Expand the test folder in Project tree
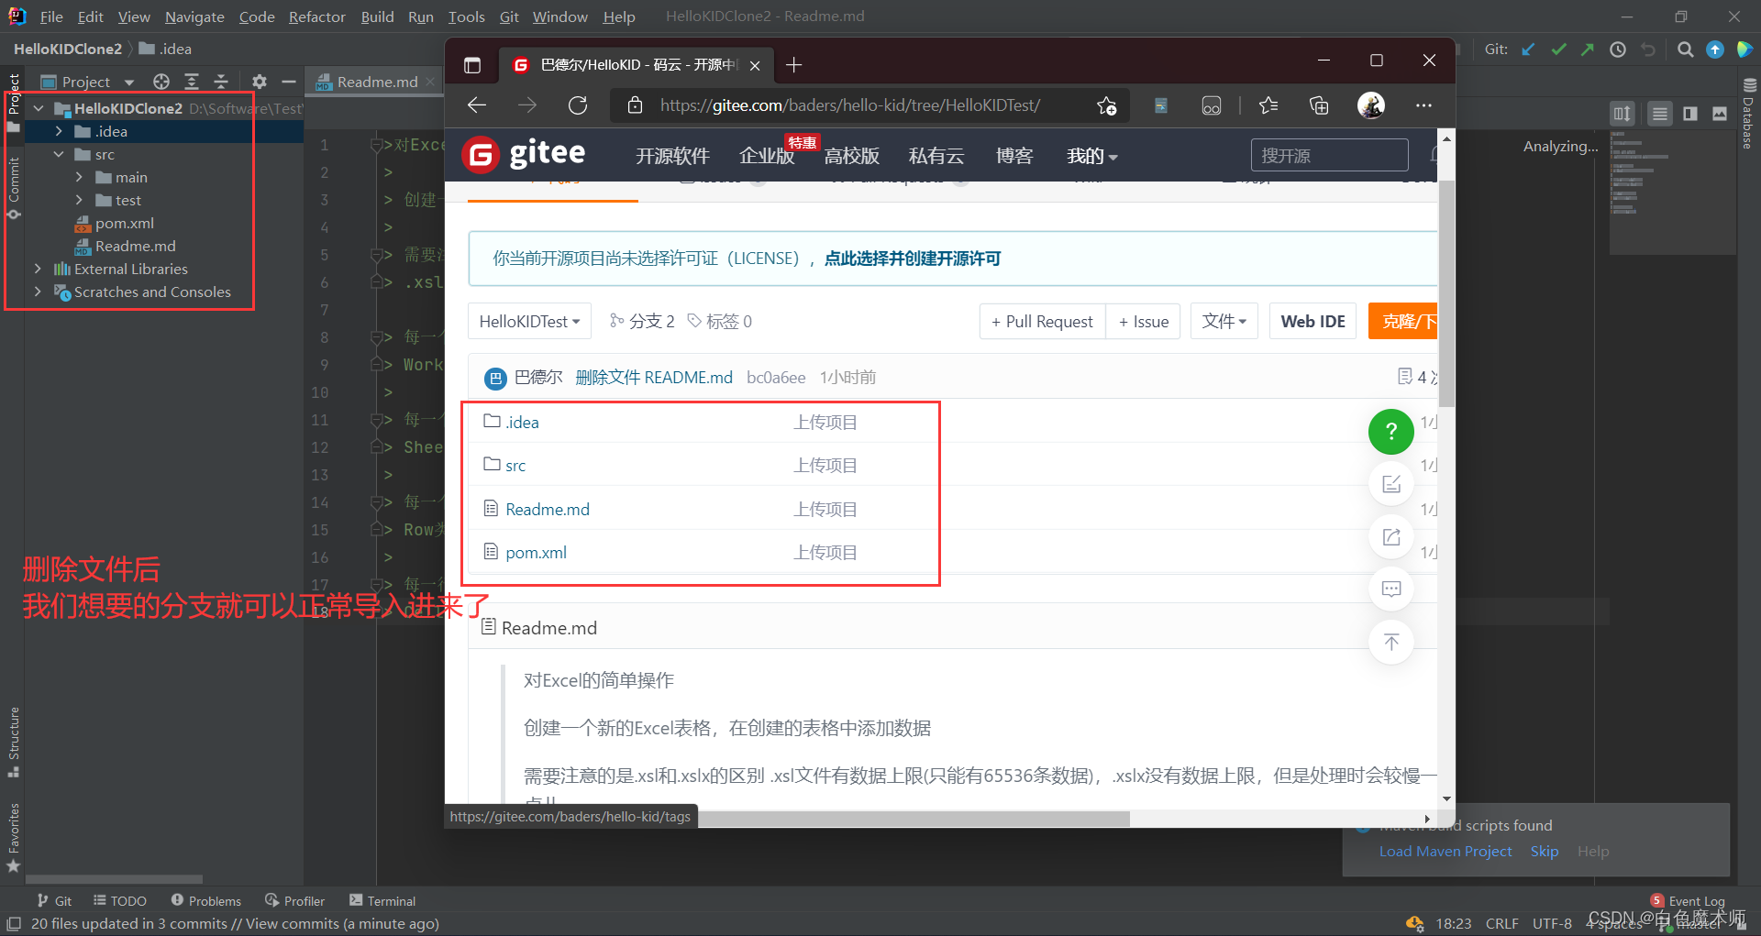The width and height of the screenshot is (1761, 936). (x=79, y=200)
